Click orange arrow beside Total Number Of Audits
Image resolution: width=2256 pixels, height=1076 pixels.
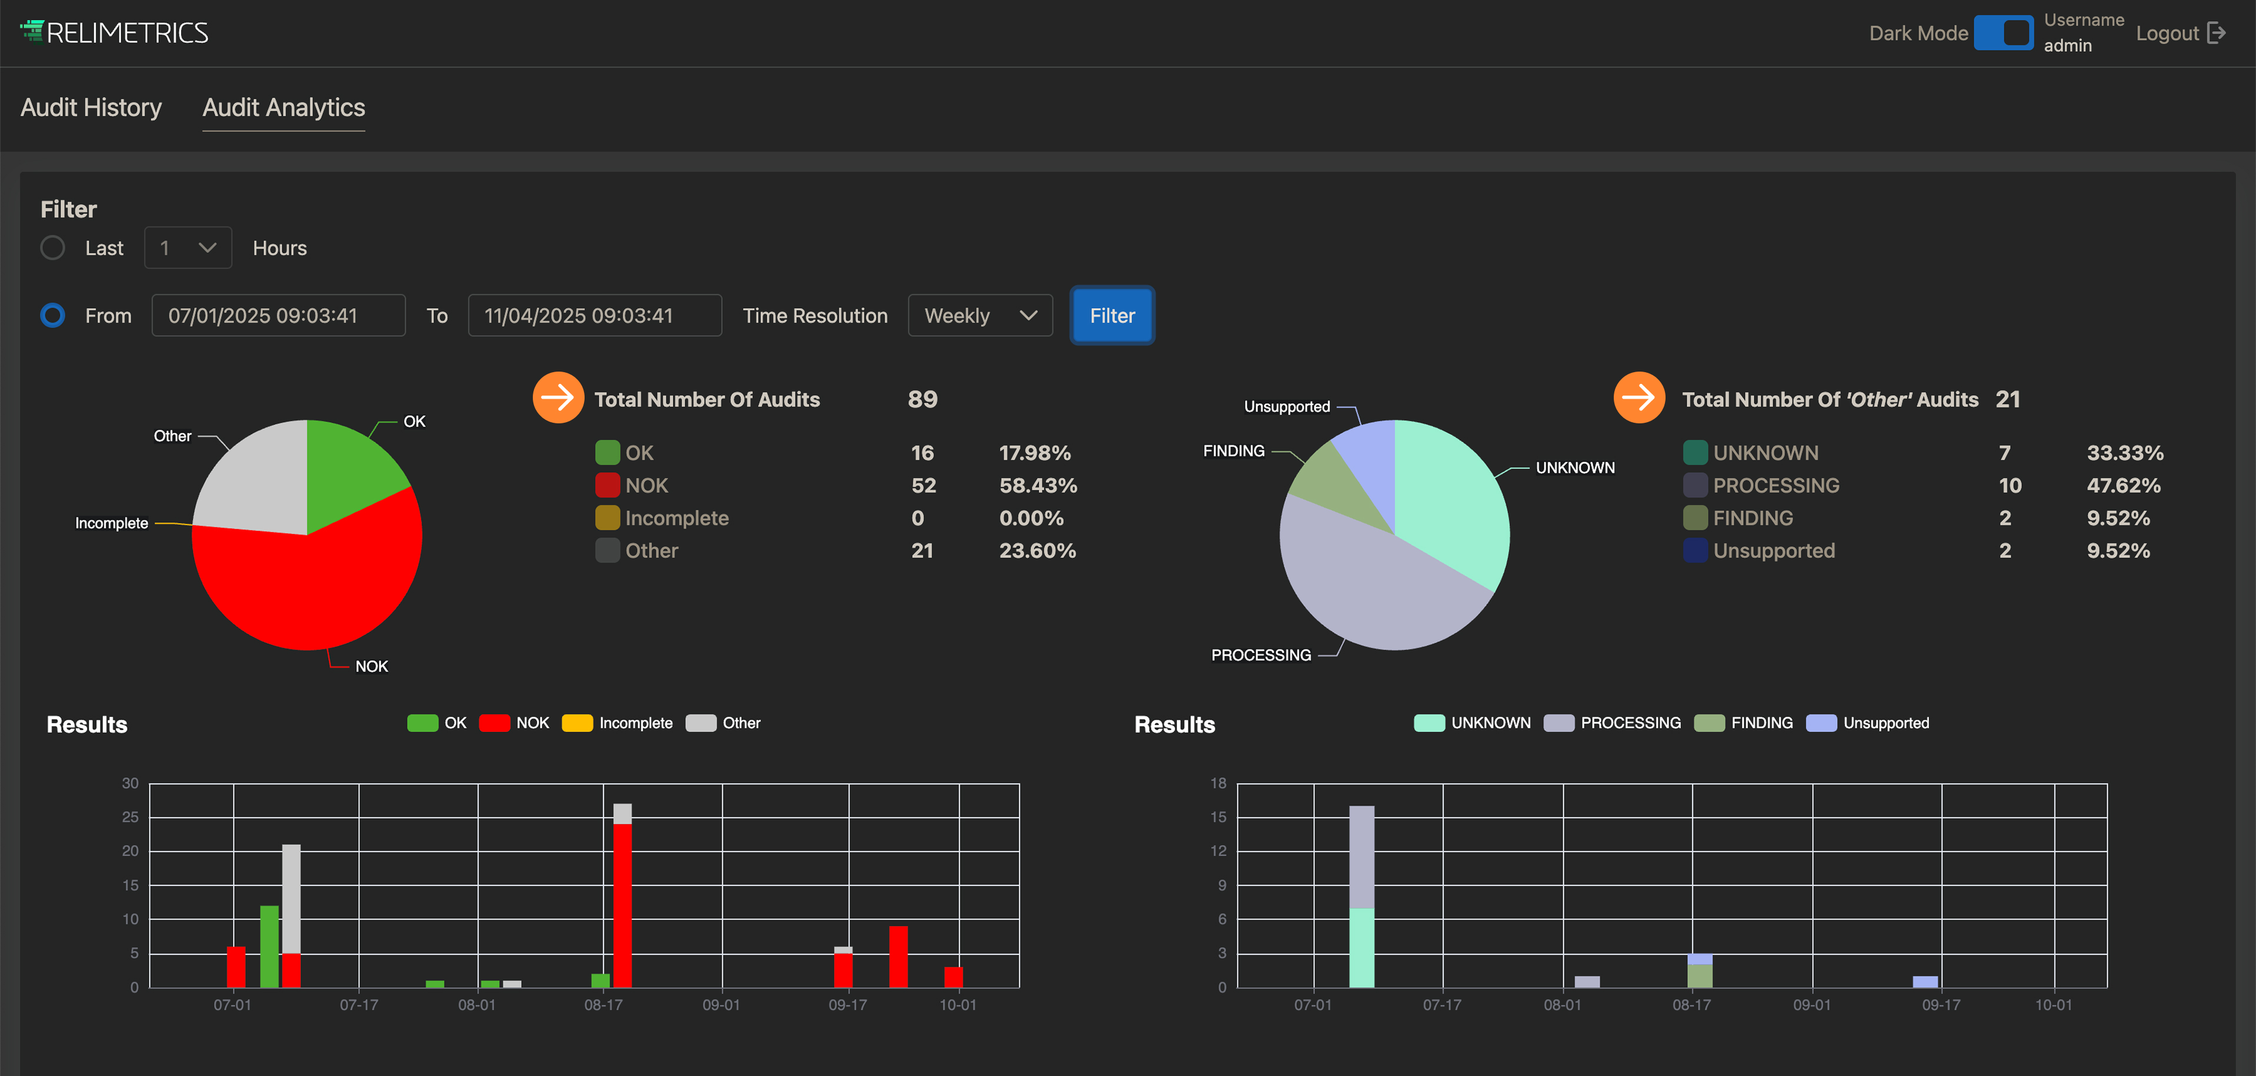coord(558,399)
